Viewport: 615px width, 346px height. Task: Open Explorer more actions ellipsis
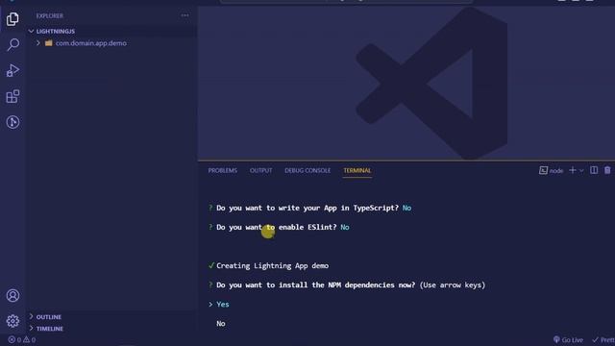(x=184, y=15)
